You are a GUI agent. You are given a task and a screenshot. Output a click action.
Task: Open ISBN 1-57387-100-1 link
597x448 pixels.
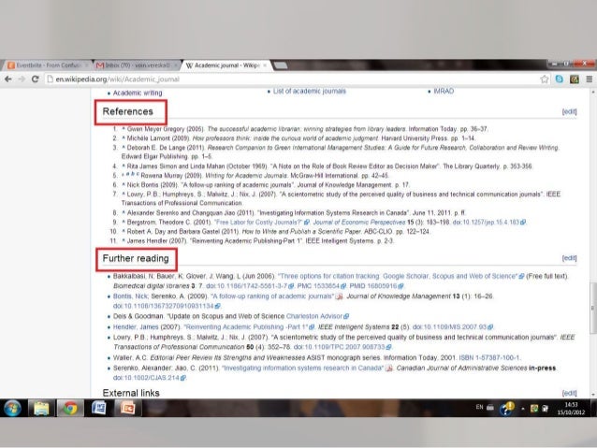(489, 358)
